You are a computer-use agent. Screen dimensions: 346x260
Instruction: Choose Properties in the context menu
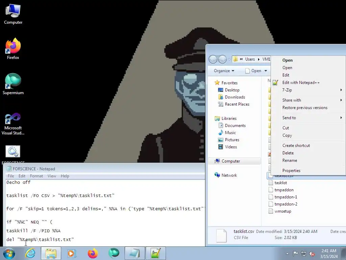coord(308,171)
